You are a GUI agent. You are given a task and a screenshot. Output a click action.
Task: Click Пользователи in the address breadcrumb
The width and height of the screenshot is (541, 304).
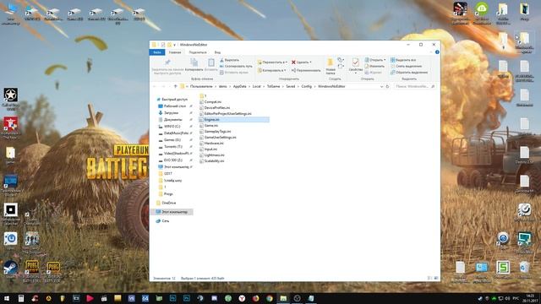tap(201, 86)
